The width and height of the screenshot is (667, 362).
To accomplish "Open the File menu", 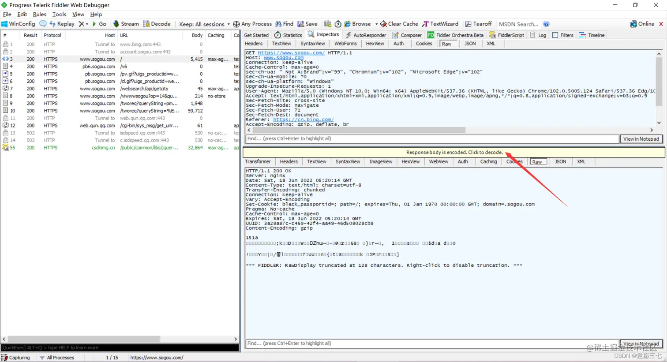I will point(7,14).
